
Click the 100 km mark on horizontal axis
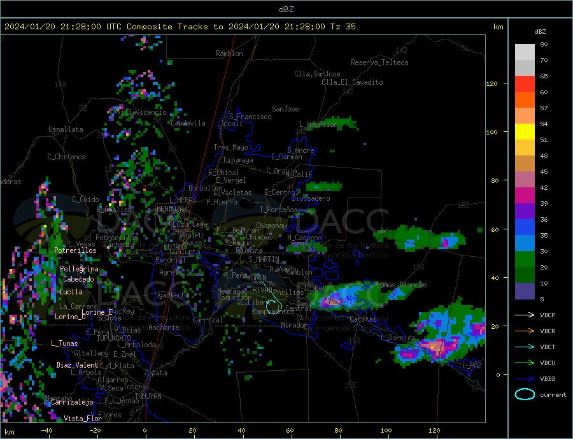point(386,431)
